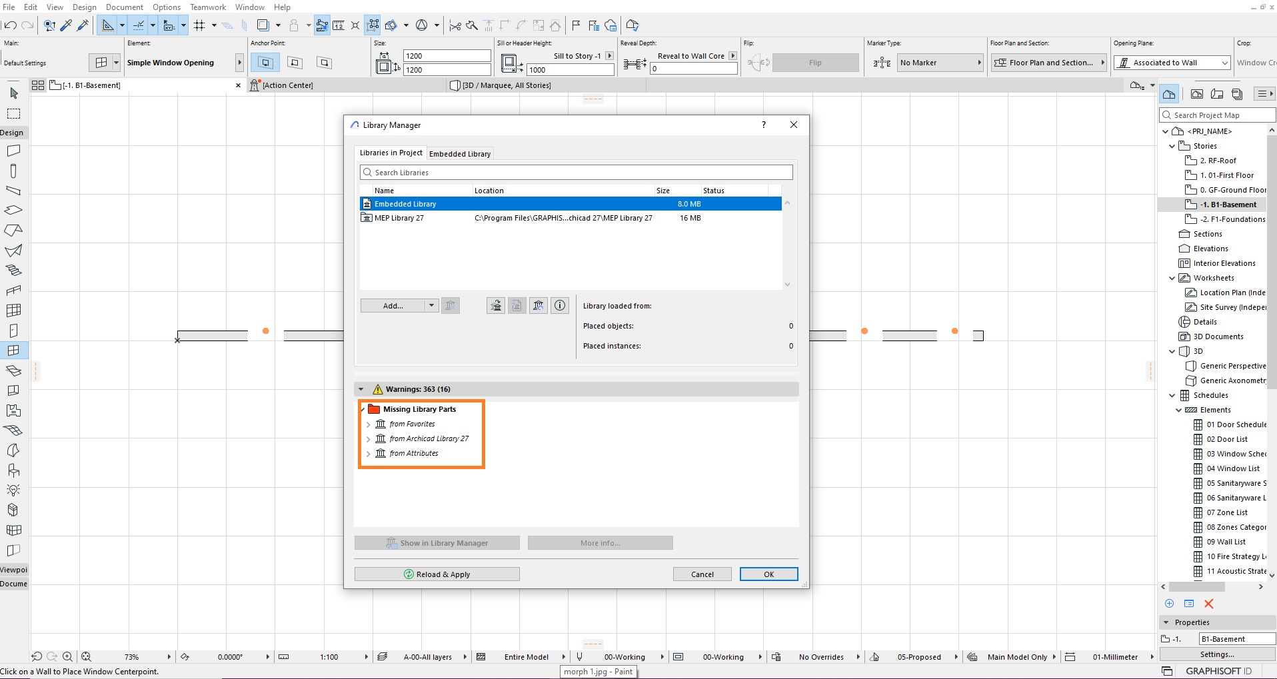The height and width of the screenshot is (679, 1277).
Task: Pick the Wall tool in the Design toolbox
Action: click(x=14, y=151)
